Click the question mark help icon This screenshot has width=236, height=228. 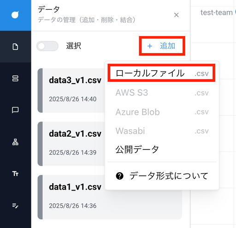pos(119,176)
